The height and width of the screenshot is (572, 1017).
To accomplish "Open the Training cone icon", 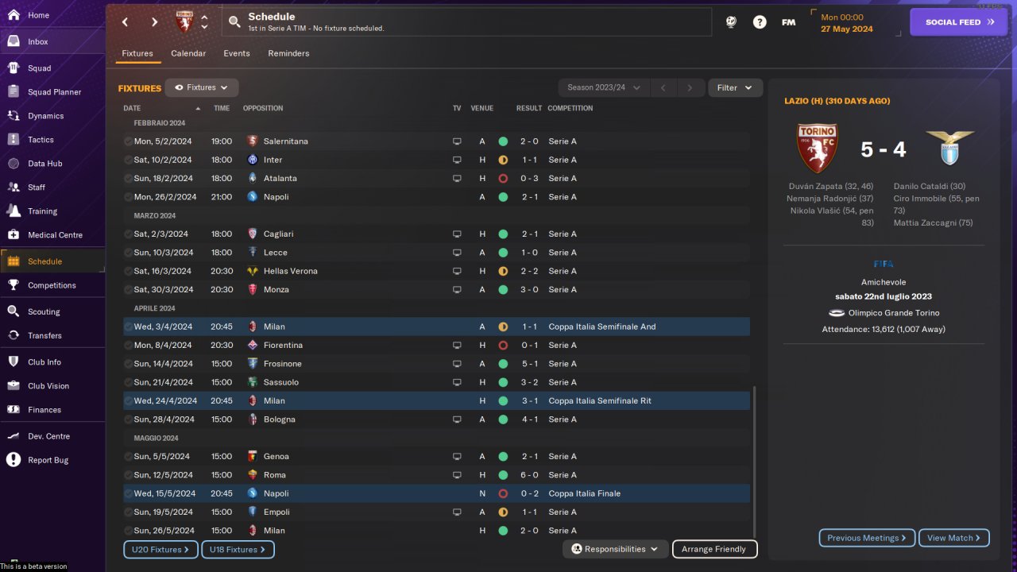I will 14,211.
